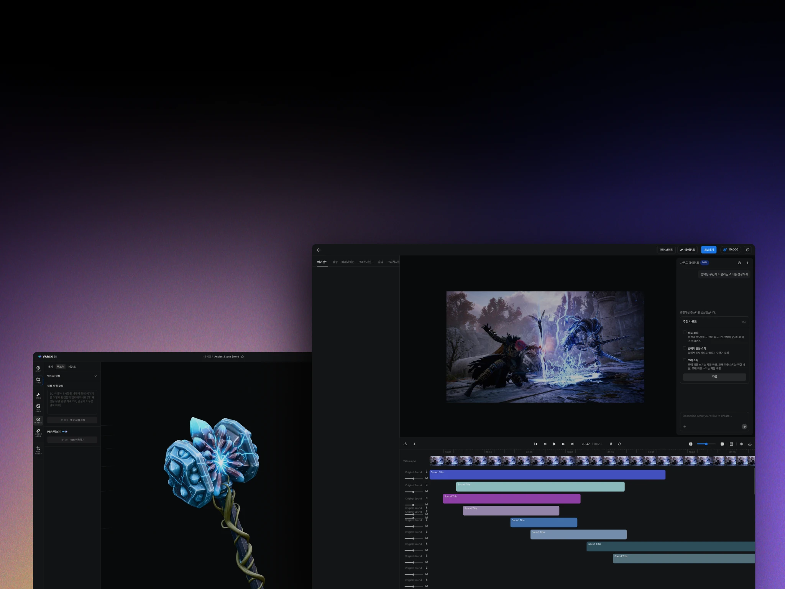Click the upload icon on the timeline toolbar
This screenshot has width=785, height=589.
[405, 444]
